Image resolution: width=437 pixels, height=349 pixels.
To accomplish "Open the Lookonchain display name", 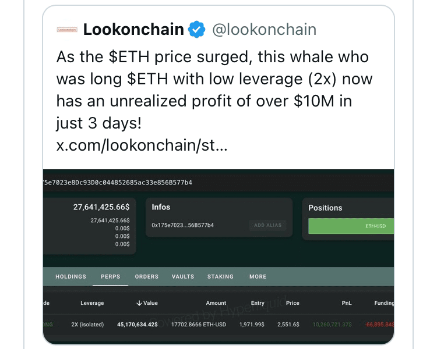I will coord(133,29).
